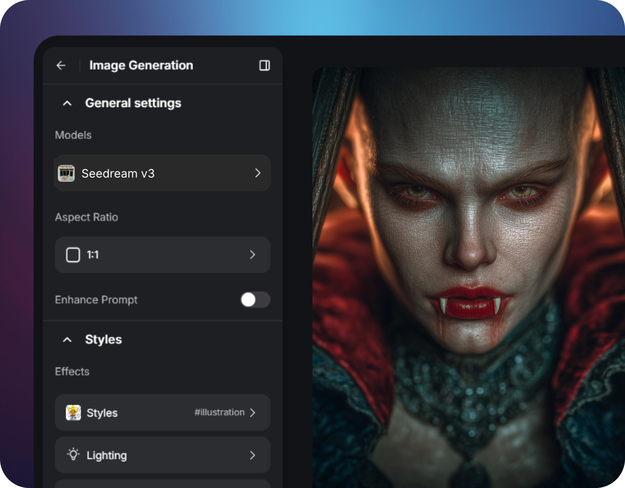Image resolution: width=625 pixels, height=488 pixels.
Task: Click the Styles effect thumbnail icon
Action: pyautogui.click(x=73, y=413)
